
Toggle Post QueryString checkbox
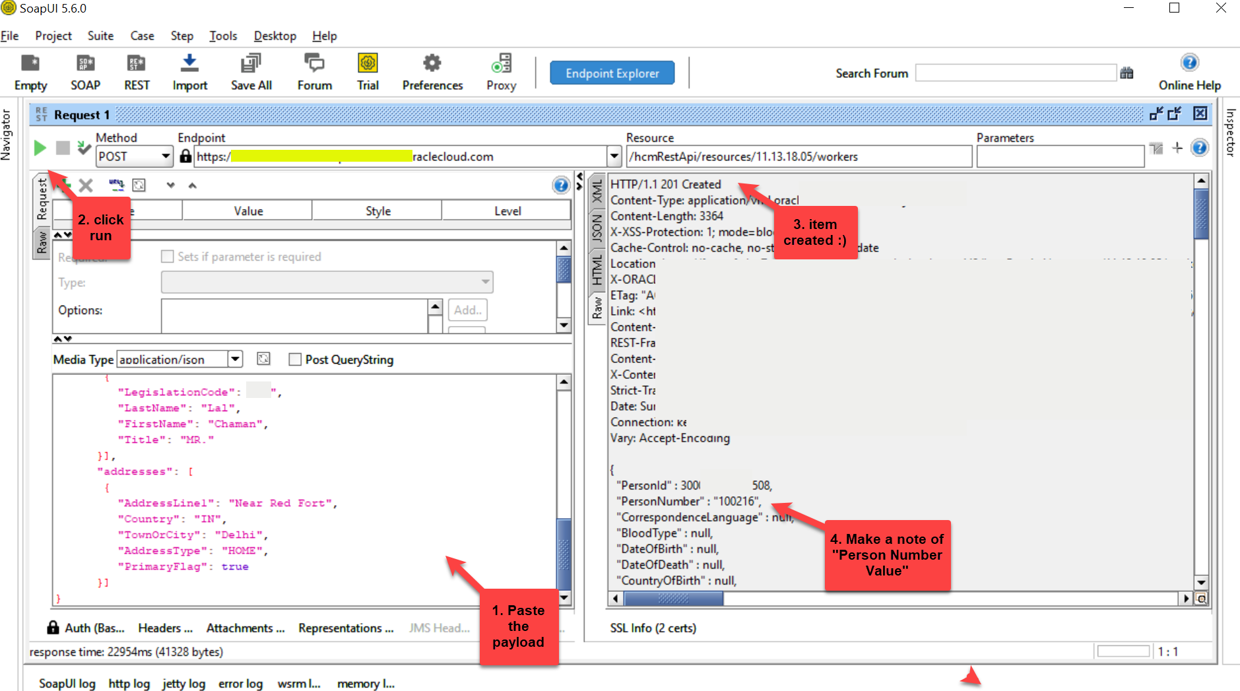[295, 359]
